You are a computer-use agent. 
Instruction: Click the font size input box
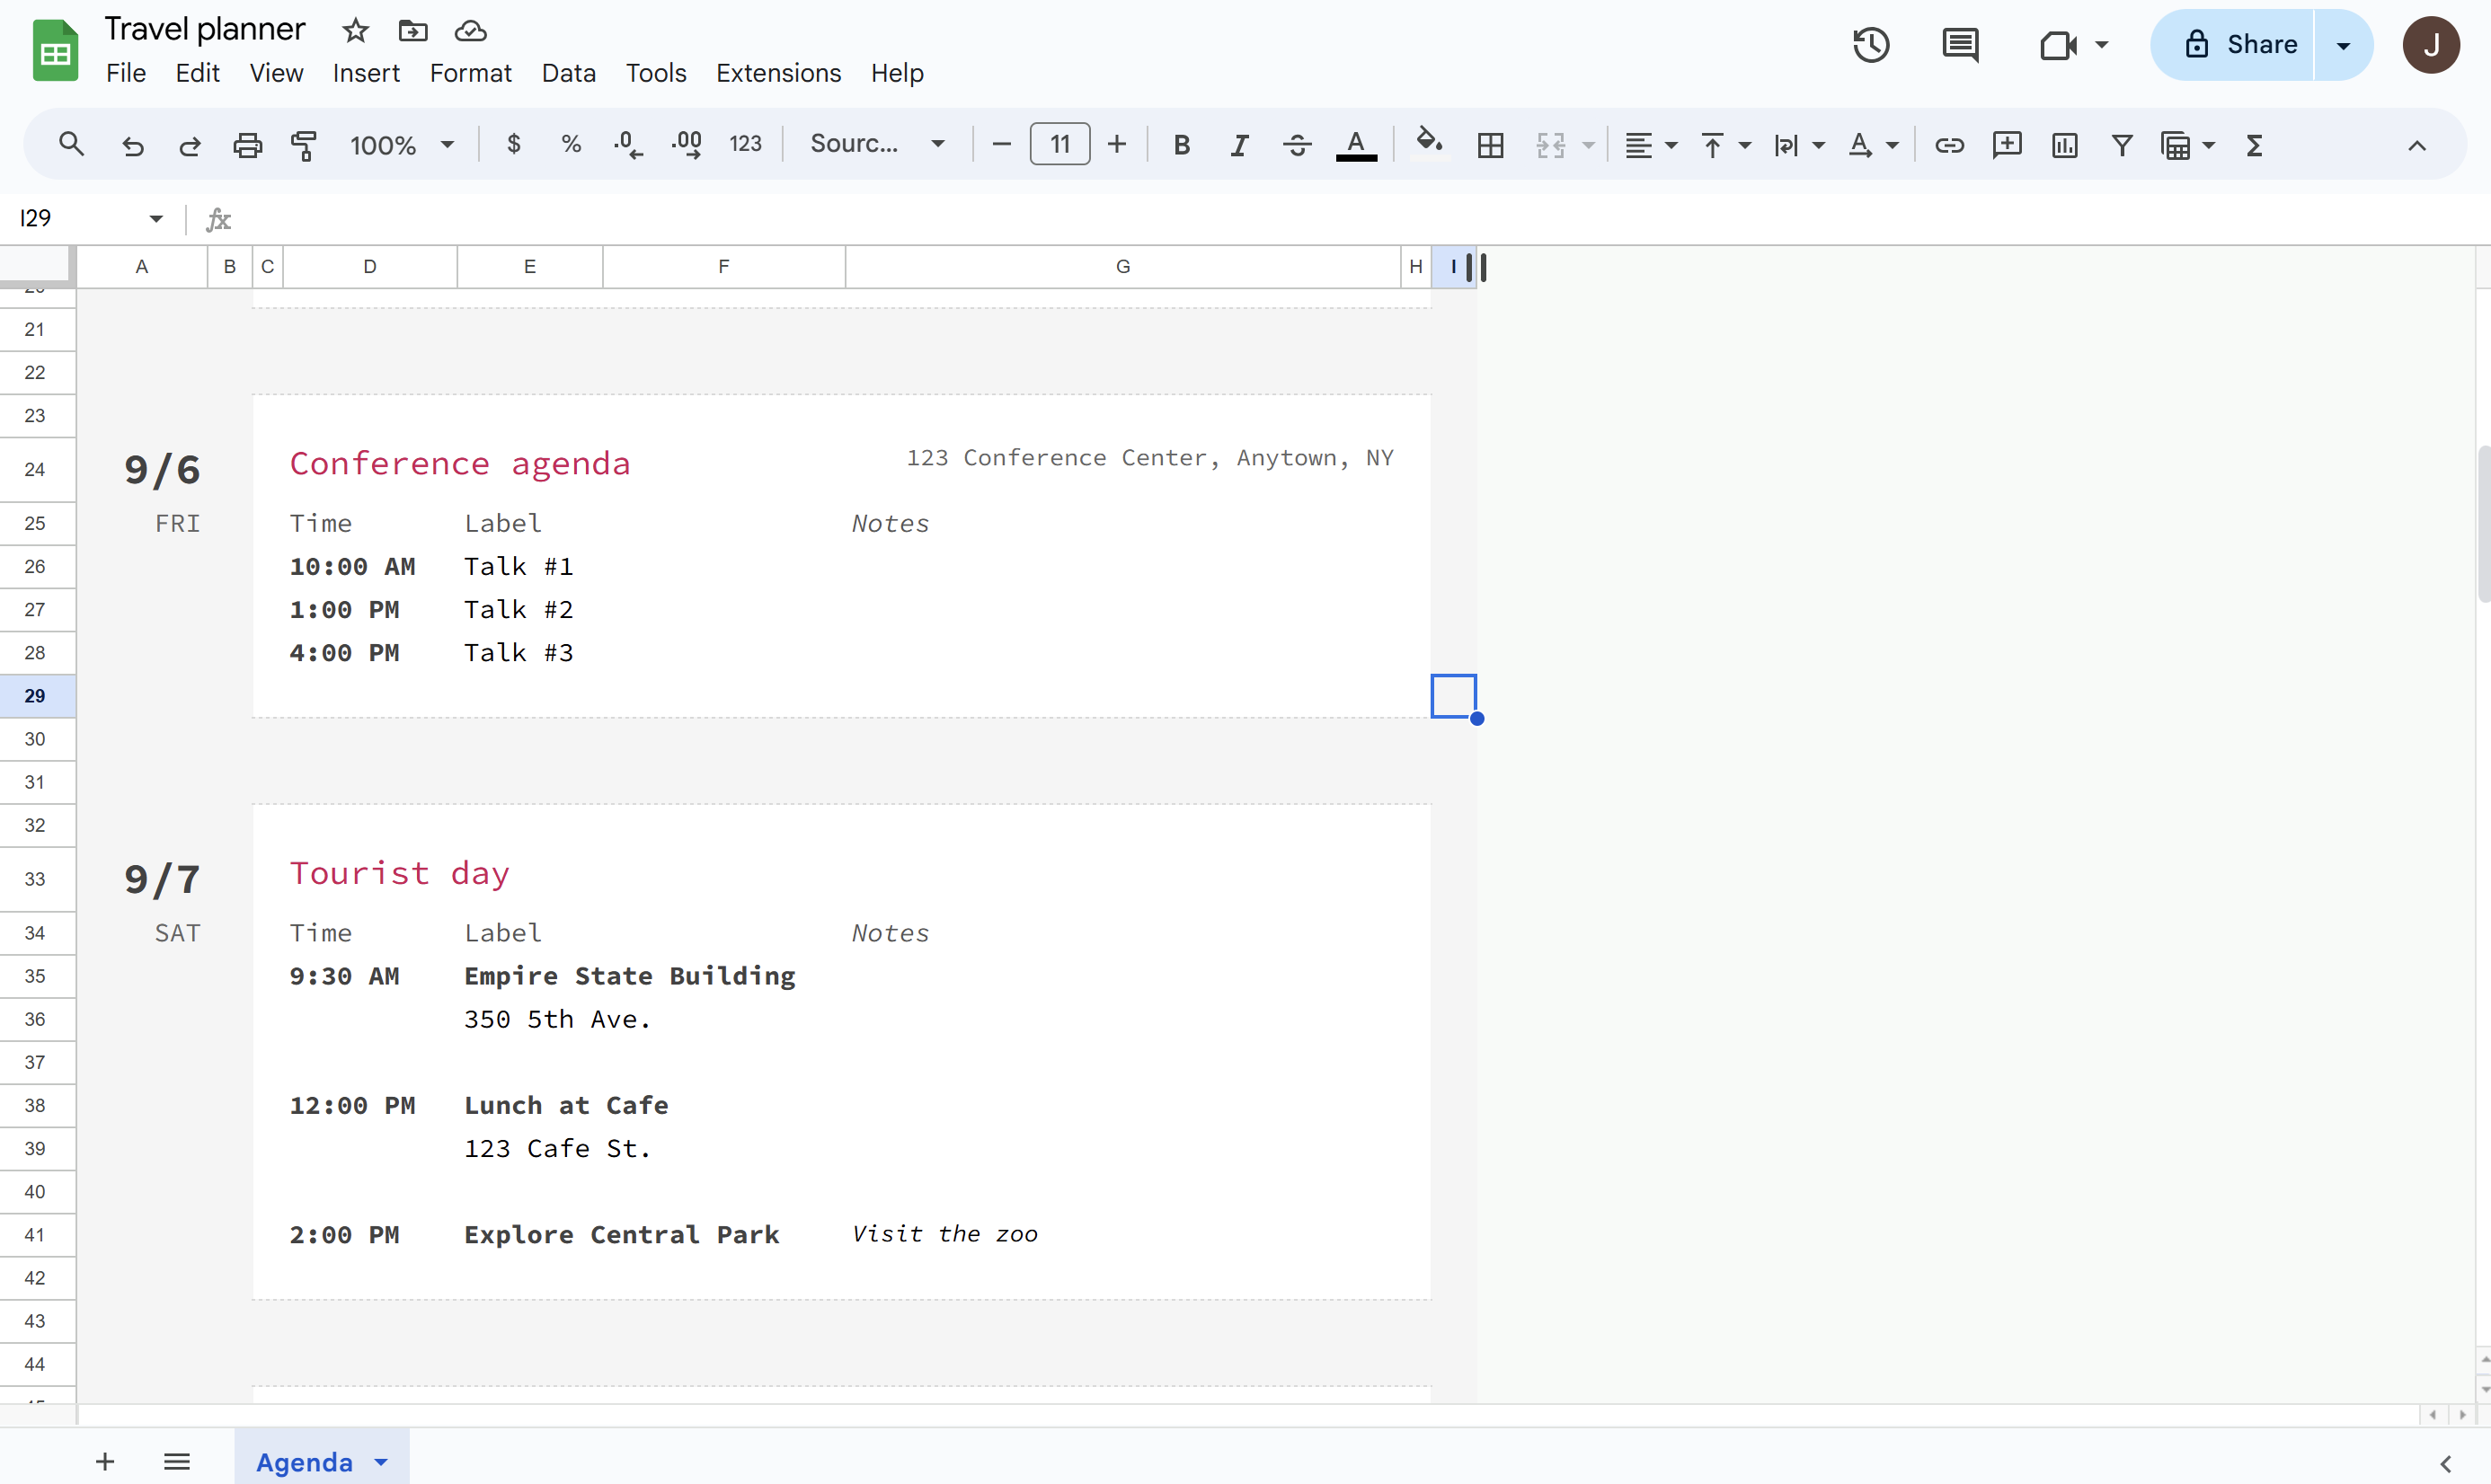pos(1059,145)
